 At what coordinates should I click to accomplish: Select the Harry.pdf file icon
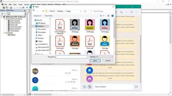(90, 41)
